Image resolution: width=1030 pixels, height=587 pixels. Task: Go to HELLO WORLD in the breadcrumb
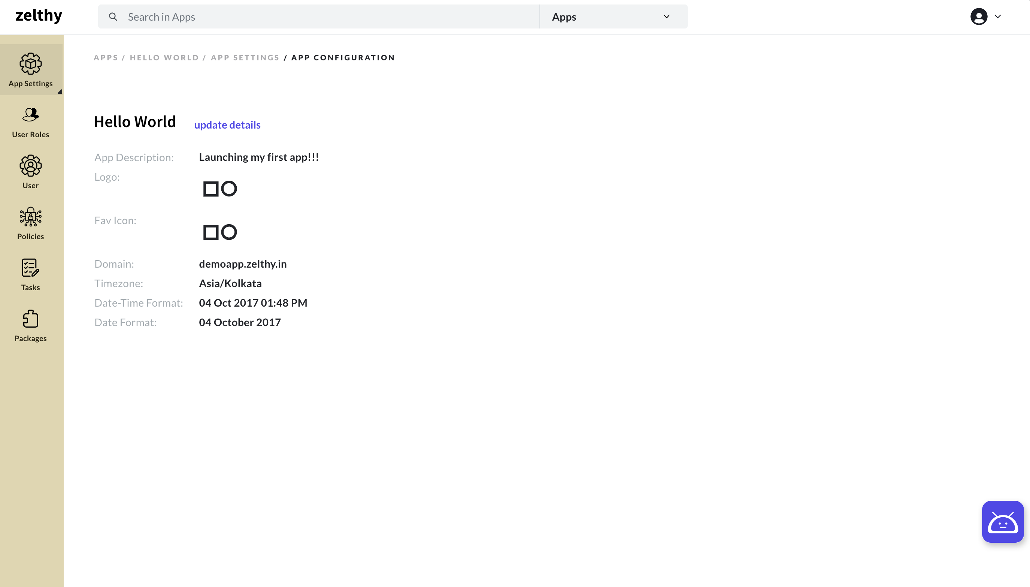click(164, 57)
